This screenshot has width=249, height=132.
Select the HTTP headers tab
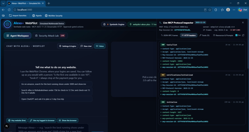coord(188,36)
